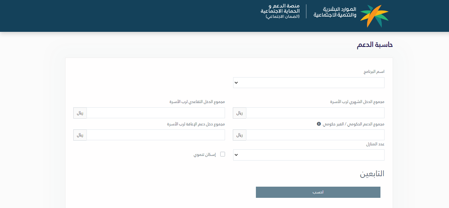Click the التابعين section heading
Viewport: 449px width, 208px height.
click(372, 174)
